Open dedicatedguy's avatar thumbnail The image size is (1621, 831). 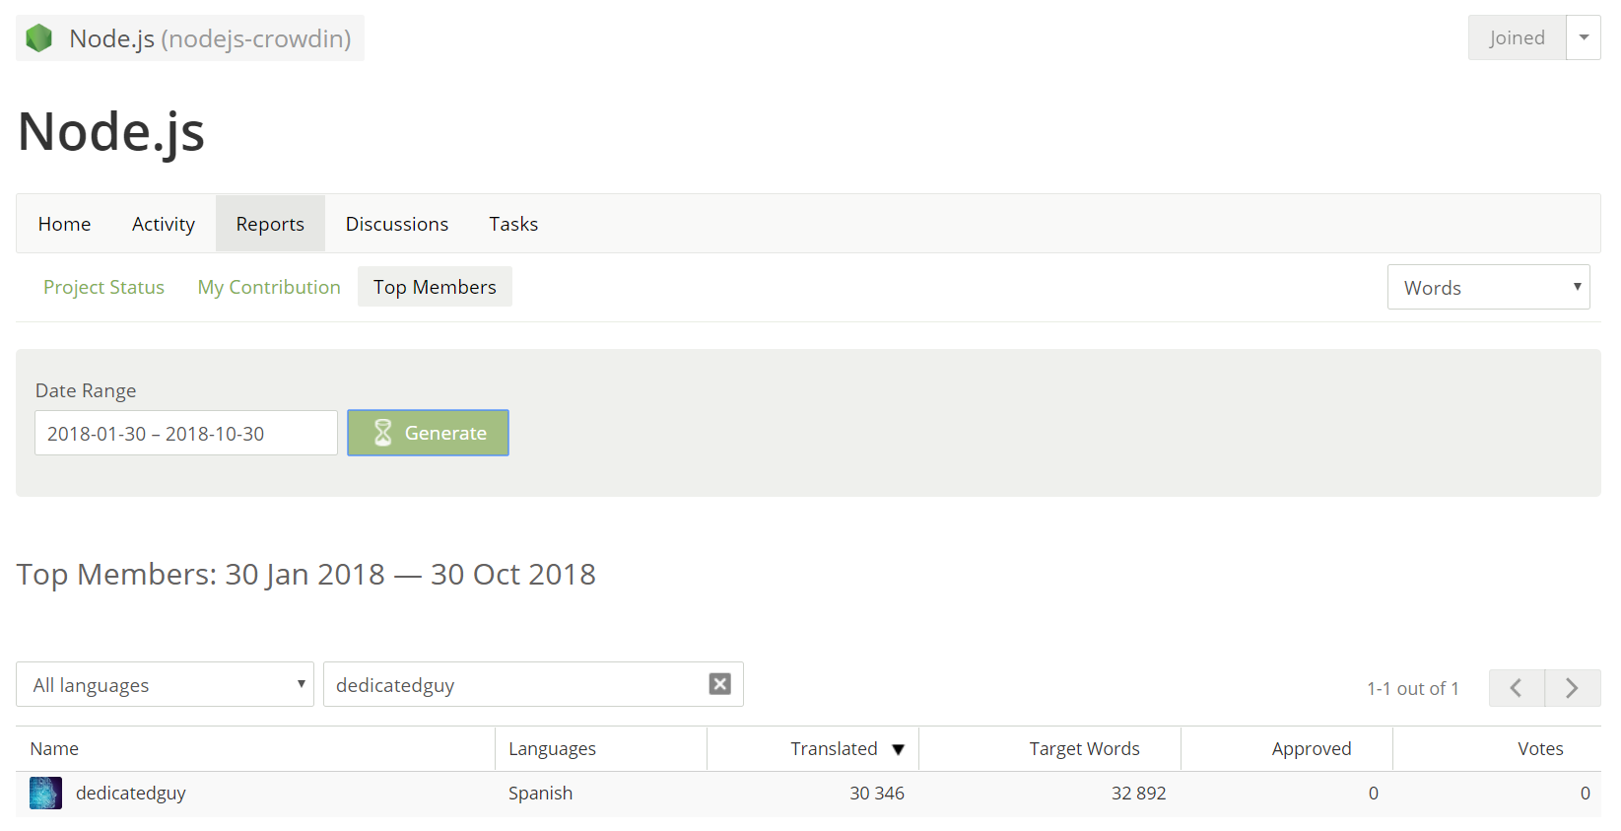point(45,793)
